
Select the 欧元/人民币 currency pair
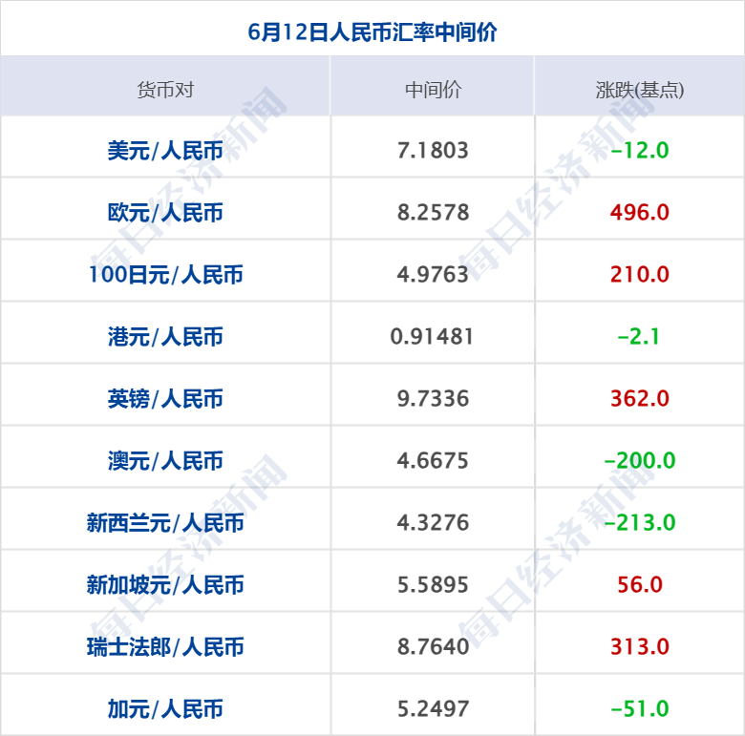click(165, 212)
